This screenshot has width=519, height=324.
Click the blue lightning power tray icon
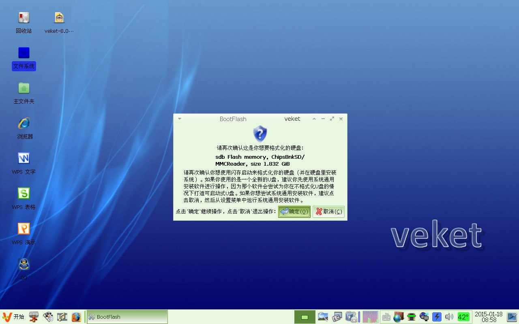click(437, 317)
